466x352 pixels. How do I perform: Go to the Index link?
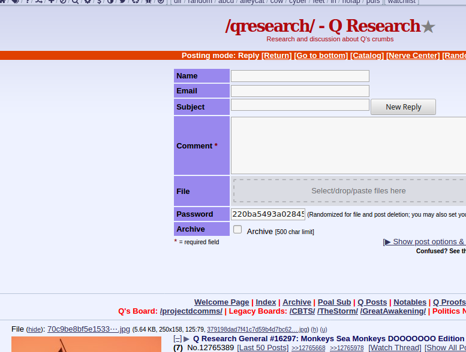(x=266, y=302)
